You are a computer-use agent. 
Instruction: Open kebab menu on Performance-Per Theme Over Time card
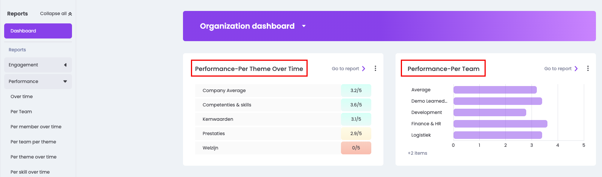tap(375, 68)
